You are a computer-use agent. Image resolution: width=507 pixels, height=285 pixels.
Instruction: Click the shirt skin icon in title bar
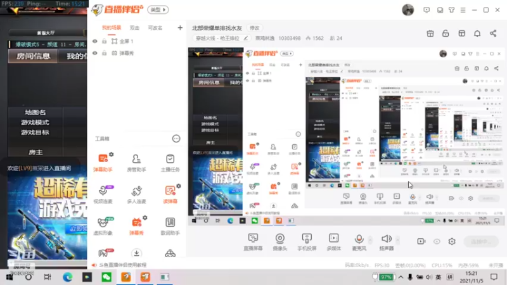click(x=451, y=10)
